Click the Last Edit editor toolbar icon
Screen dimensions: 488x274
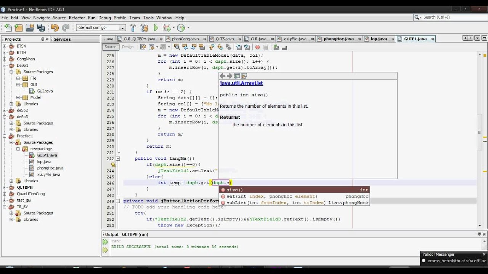[143, 47]
